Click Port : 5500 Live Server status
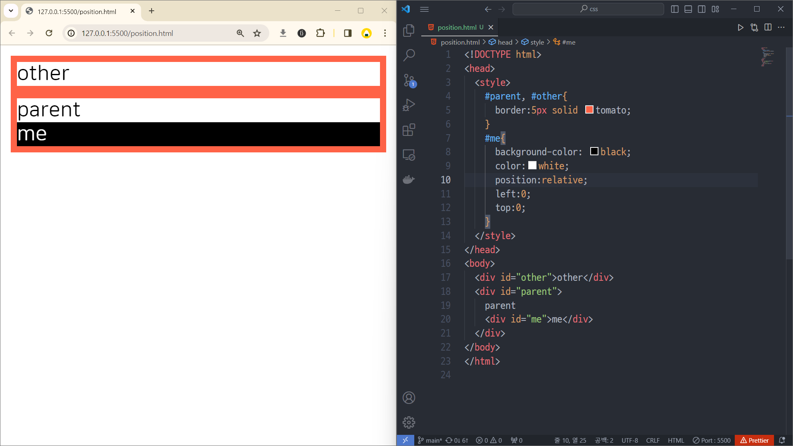Image resolution: width=793 pixels, height=446 pixels. (712, 440)
